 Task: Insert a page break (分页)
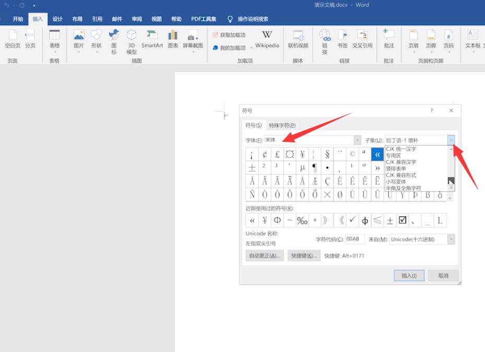pyautogui.click(x=30, y=39)
